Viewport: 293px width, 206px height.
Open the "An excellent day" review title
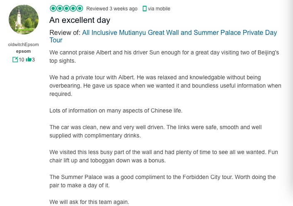(x=80, y=20)
